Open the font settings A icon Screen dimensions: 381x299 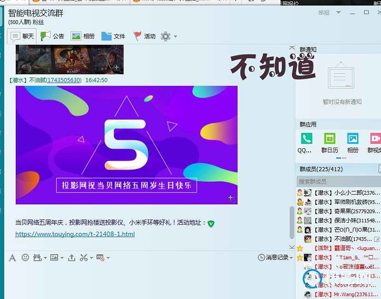(12, 258)
